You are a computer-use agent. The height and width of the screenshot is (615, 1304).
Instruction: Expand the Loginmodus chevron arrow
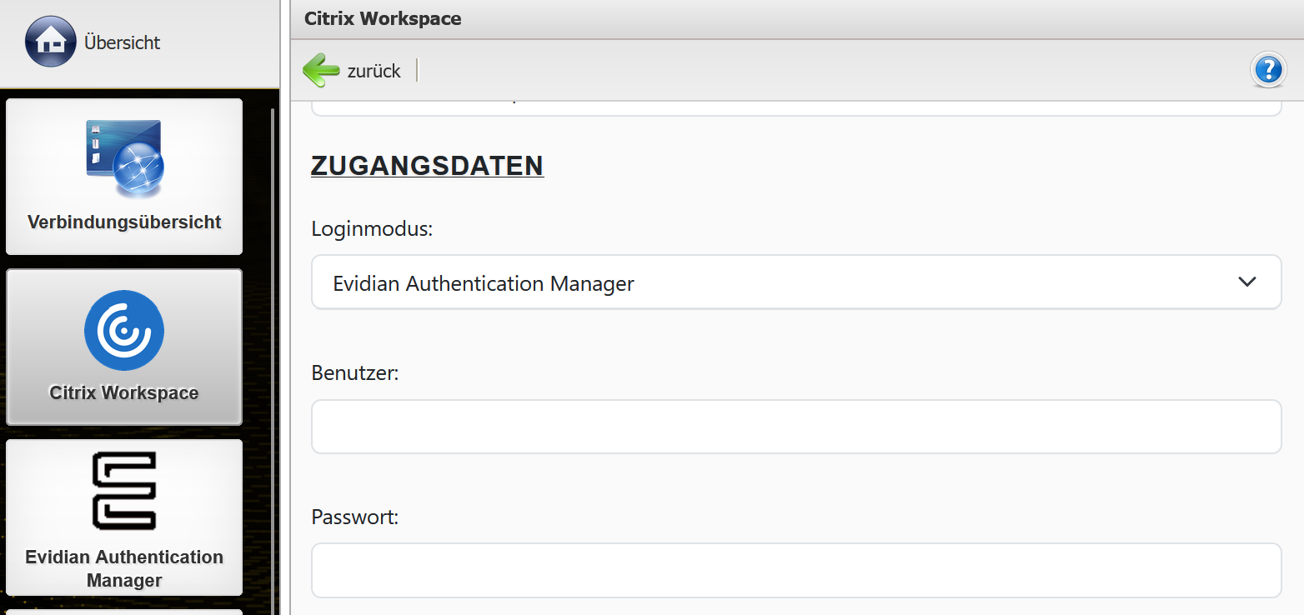1246,282
